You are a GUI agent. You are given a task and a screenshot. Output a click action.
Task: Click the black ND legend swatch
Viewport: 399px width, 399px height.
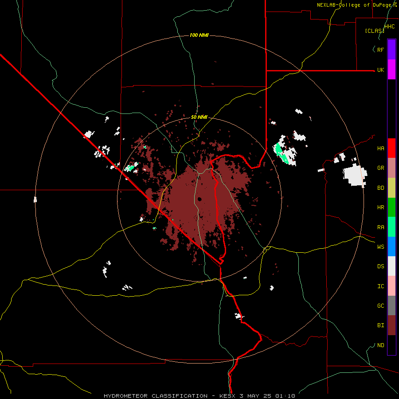pos(391,345)
